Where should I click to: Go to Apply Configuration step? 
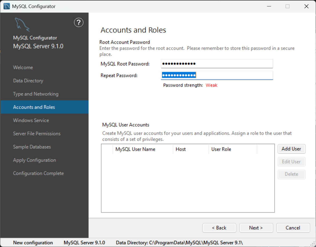(x=35, y=160)
